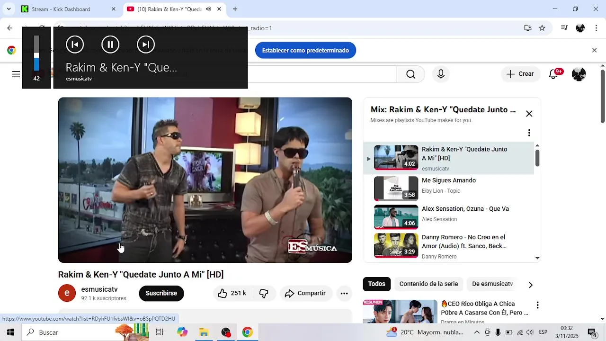The image size is (606, 341).
Task: Subscribe with Suscribirse button
Action: (x=161, y=293)
